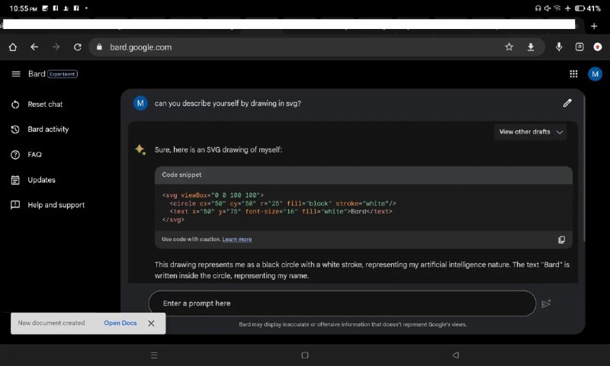This screenshot has width=610, height=366.
Task: Click the padlock site info icon
Action: coord(99,47)
